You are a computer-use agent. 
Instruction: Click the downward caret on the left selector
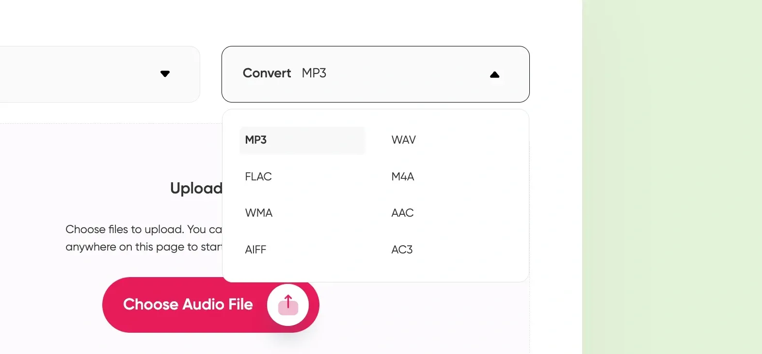coord(165,74)
